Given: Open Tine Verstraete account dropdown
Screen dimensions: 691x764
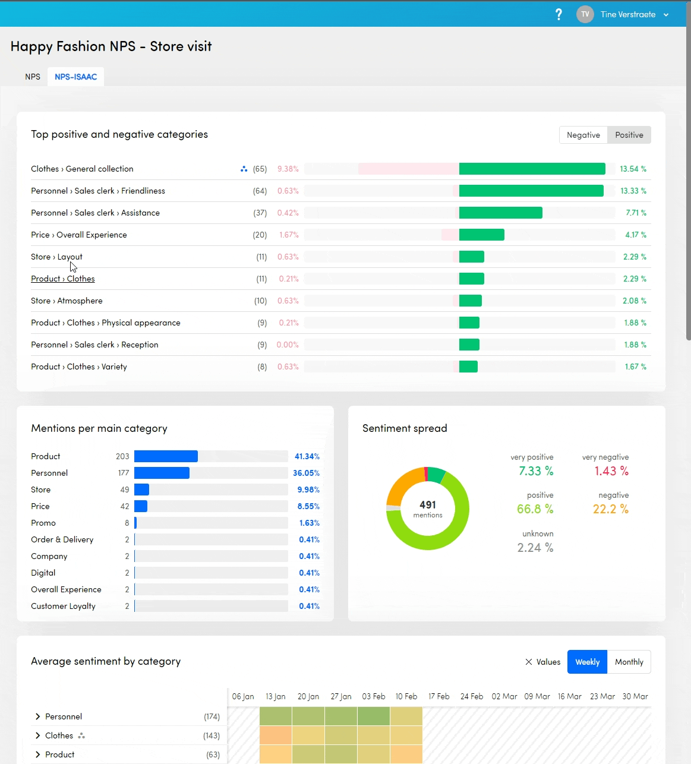Looking at the screenshot, I should [x=665, y=15].
